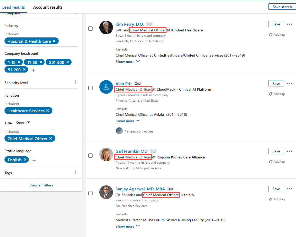Select Alan Pitt's checkbox
This screenshot has width=296, height=237.
tap(90, 88)
